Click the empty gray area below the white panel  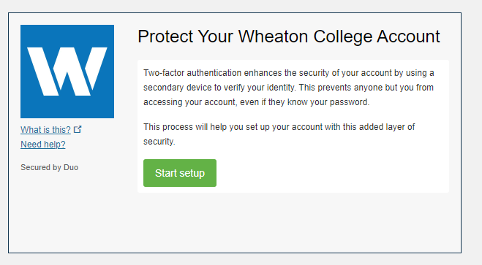pyautogui.click(x=293, y=223)
